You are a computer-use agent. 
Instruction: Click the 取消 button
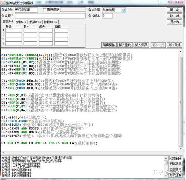(174, 16)
